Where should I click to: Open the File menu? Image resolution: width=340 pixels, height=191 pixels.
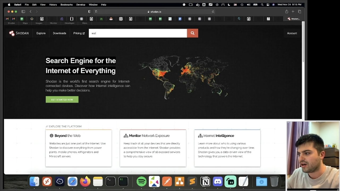[x=27, y=5]
